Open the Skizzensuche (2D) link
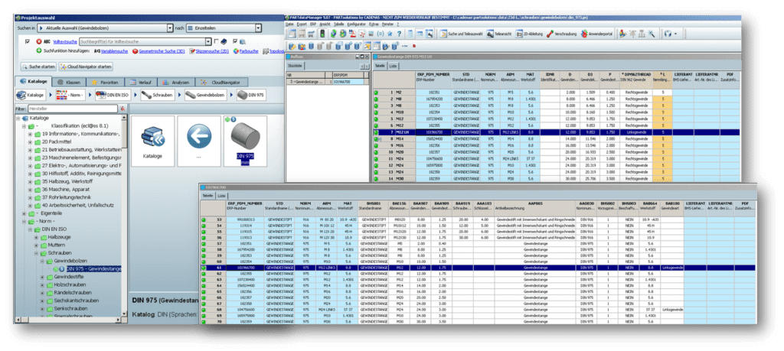This screenshot has height=351, width=784. point(213,51)
